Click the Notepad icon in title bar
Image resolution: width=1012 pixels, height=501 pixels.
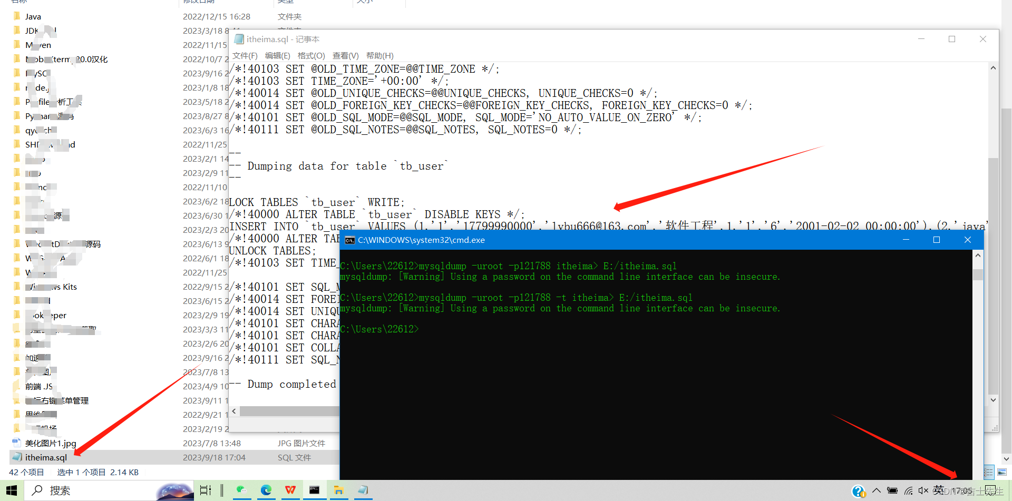[x=239, y=39]
